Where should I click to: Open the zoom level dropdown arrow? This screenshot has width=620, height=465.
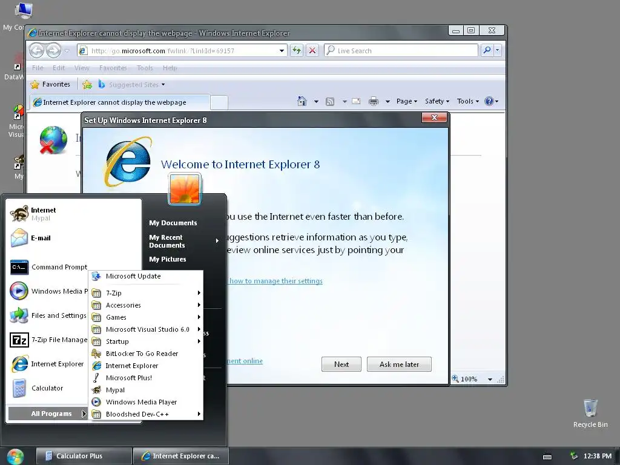tap(490, 379)
